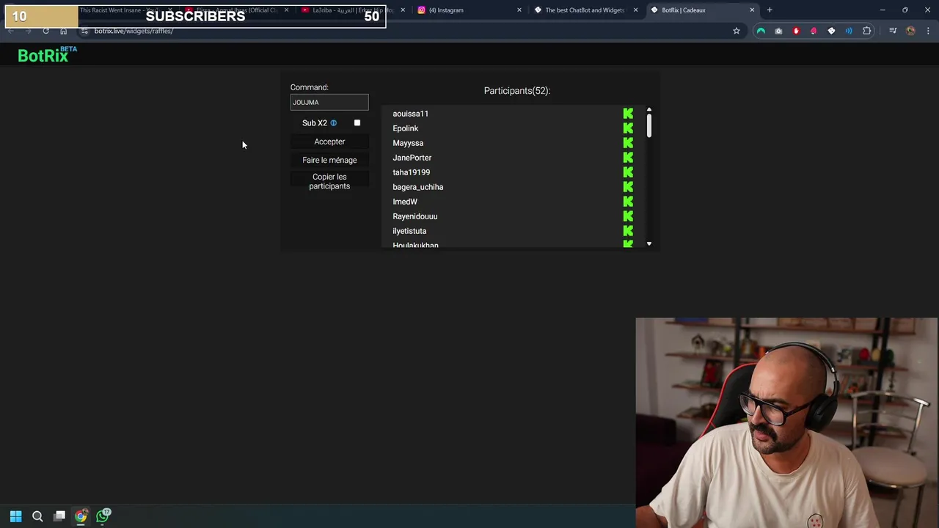Click the webcam overlay video

coord(786,422)
